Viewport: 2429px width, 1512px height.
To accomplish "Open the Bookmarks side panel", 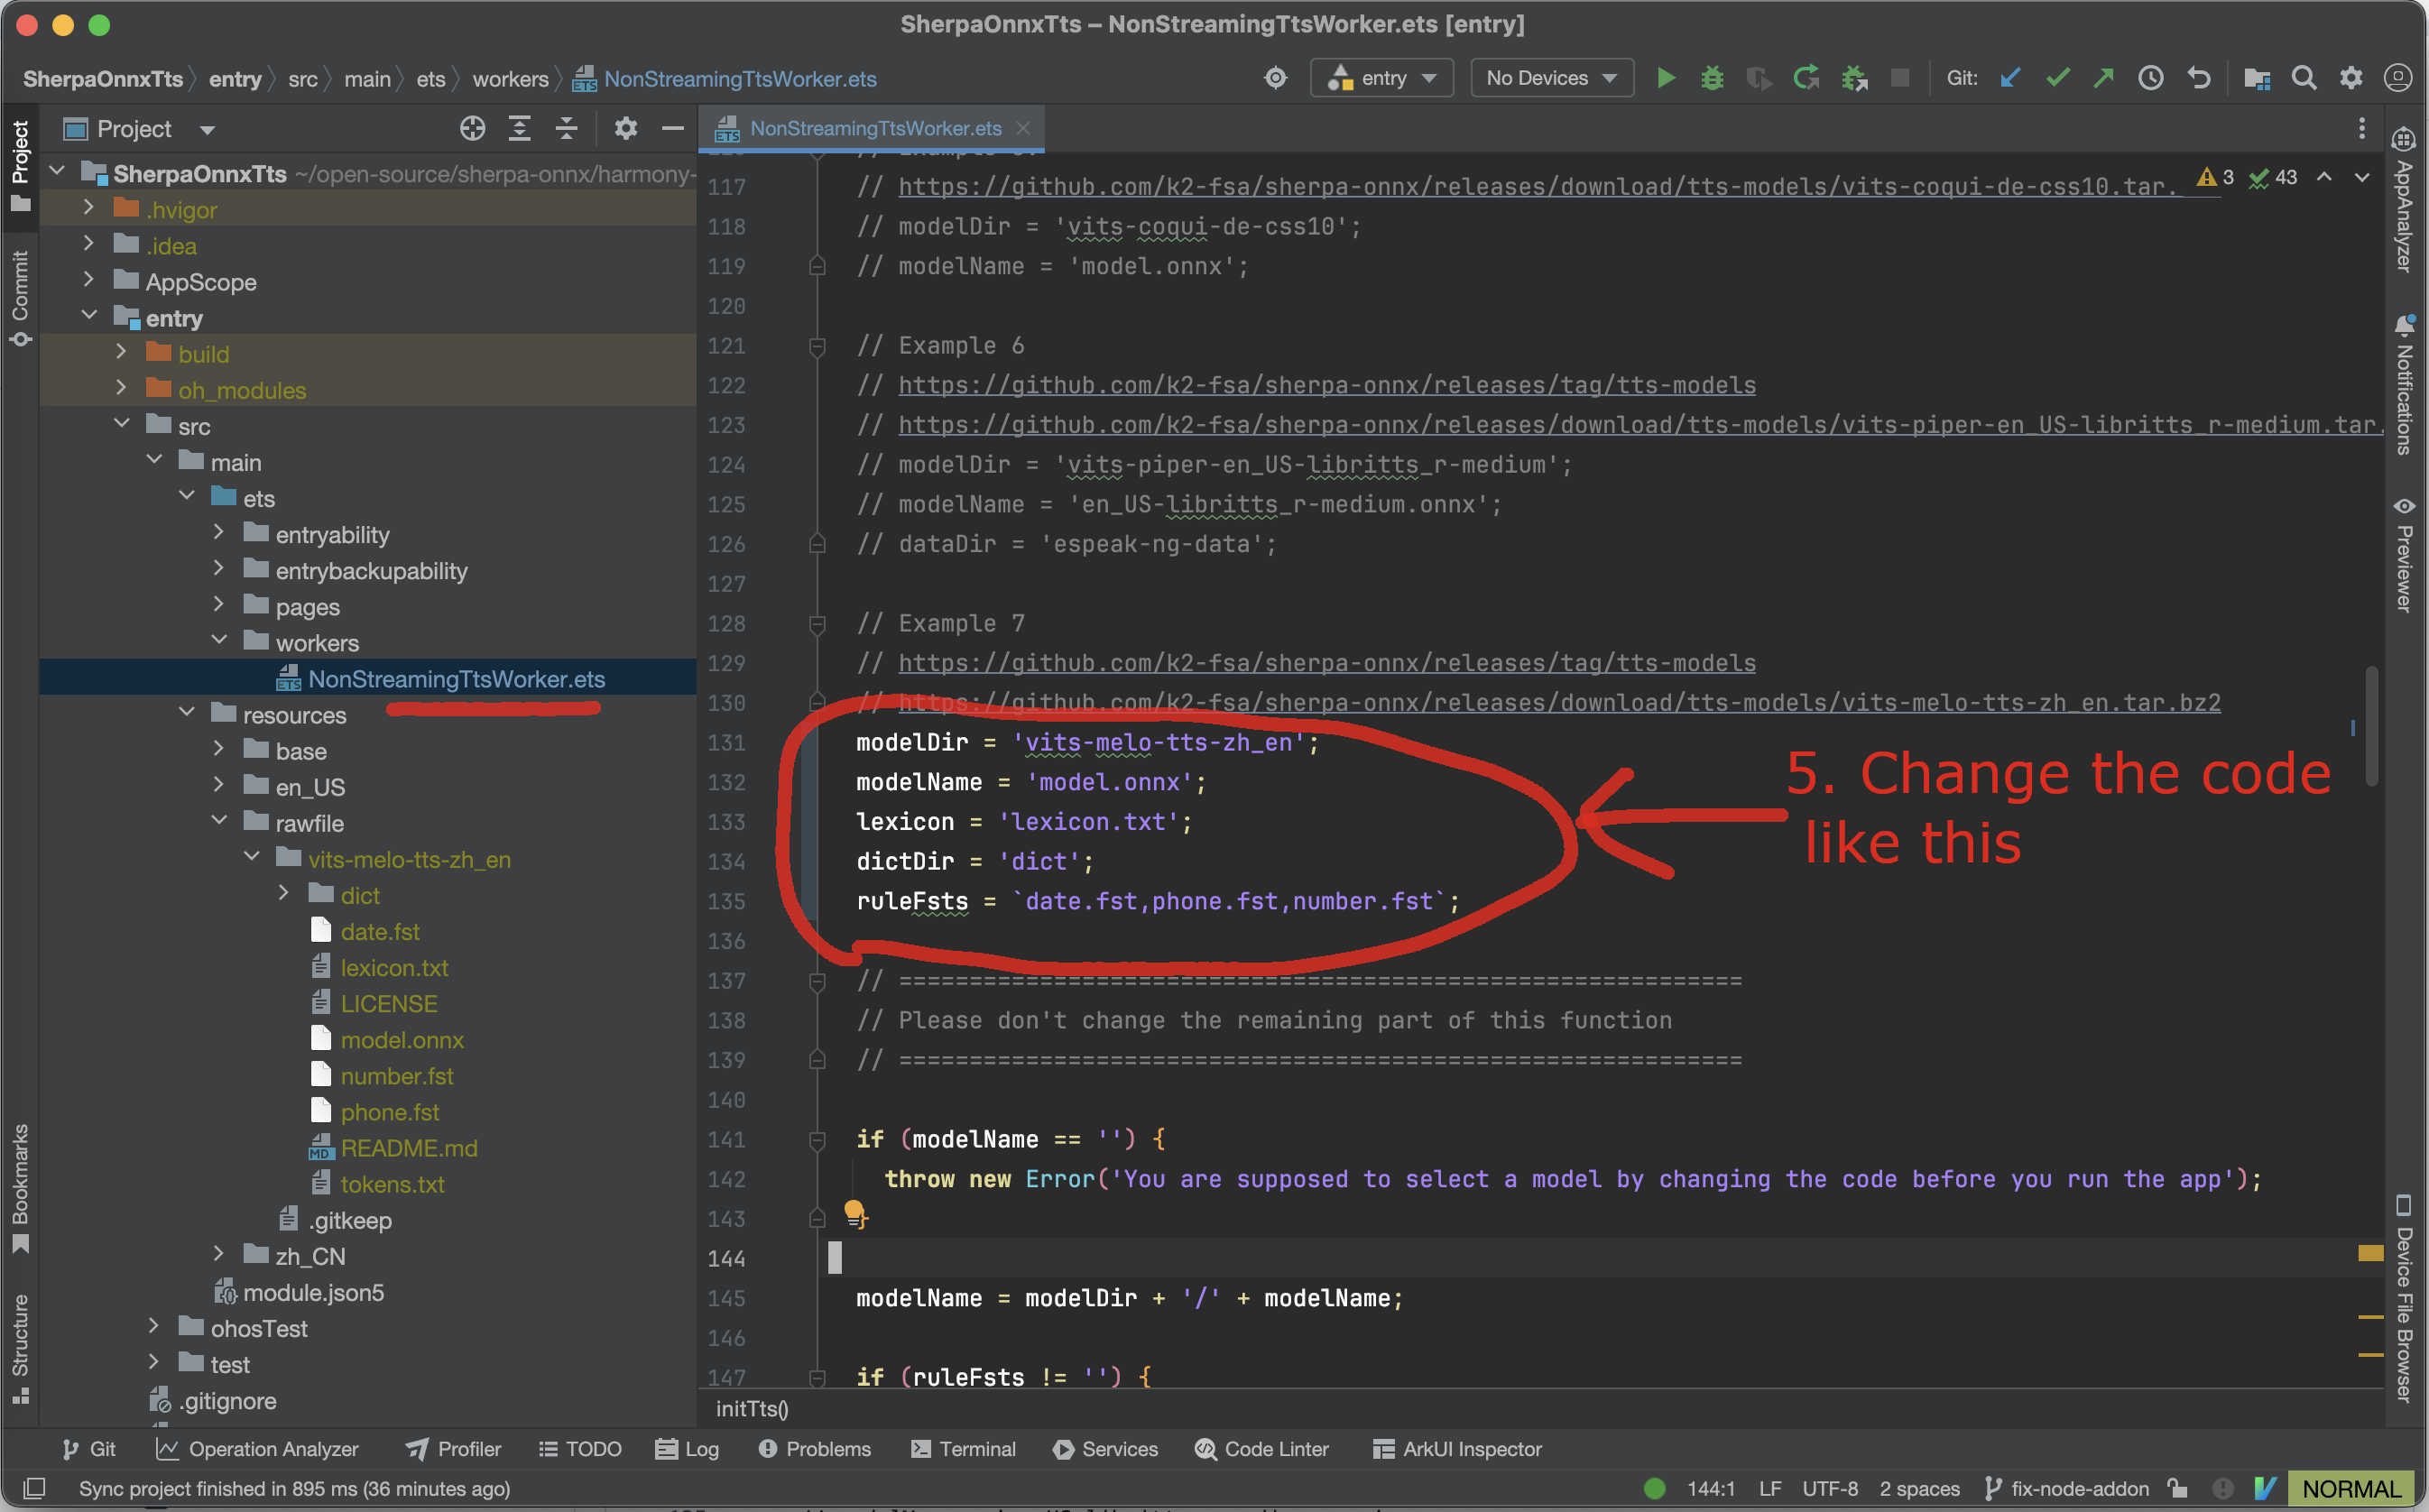I will pos(20,1189).
